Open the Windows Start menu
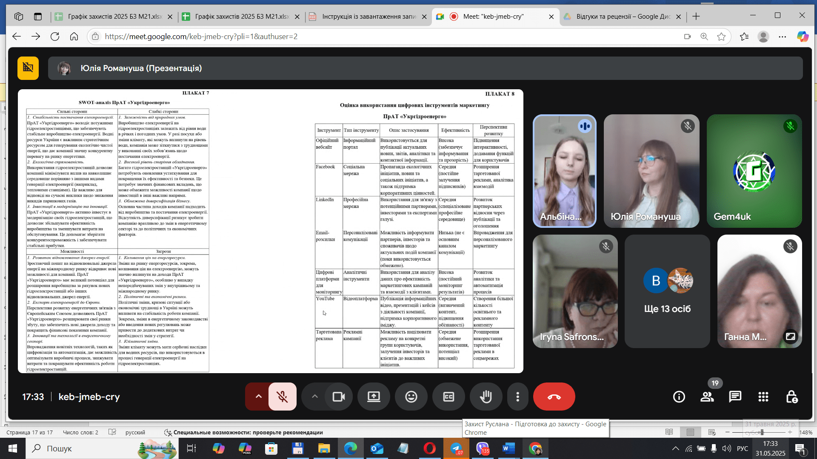This screenshot has height=459, width=817. tap(12, 448)
